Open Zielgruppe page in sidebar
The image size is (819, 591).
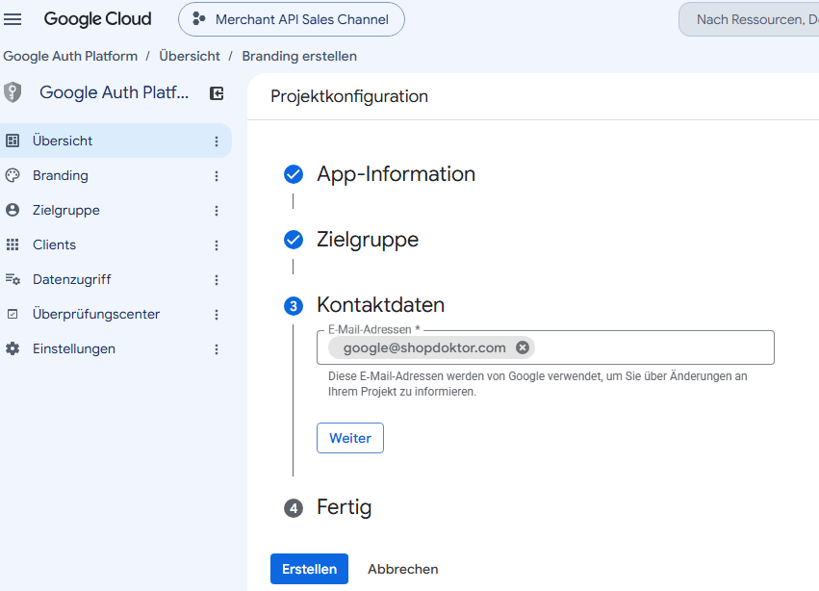[115, 210]
